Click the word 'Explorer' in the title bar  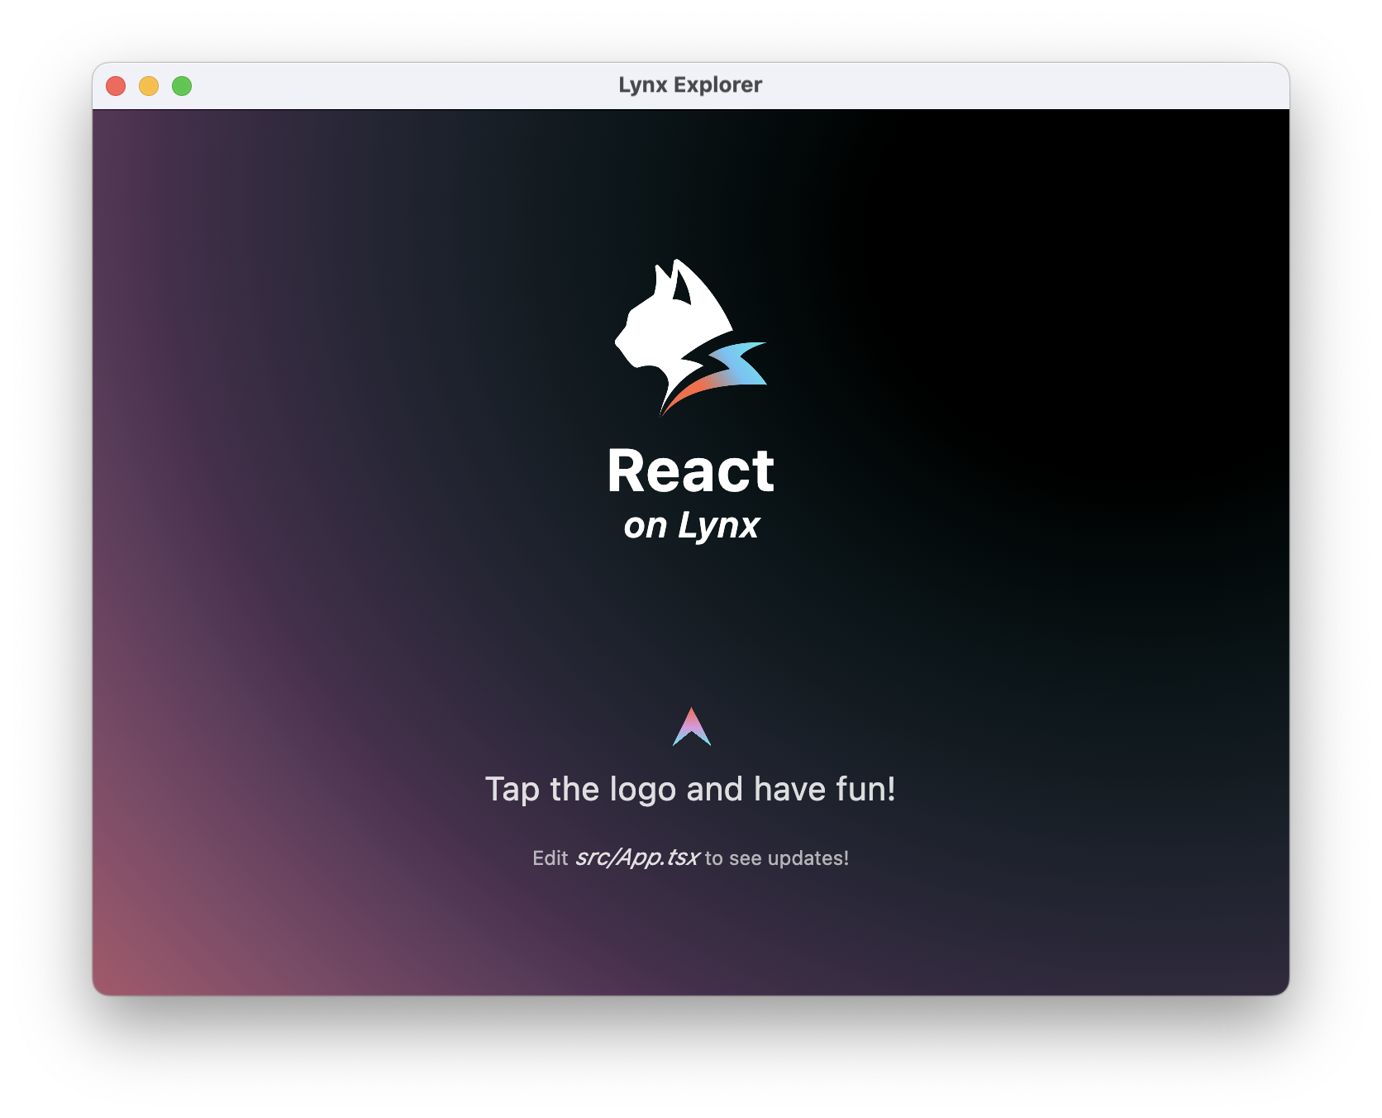coord(717,85)
